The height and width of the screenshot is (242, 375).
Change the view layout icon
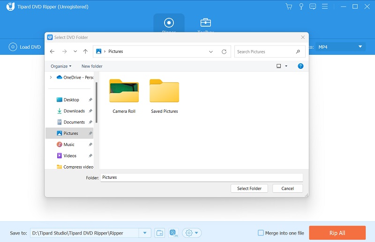click(x=278, y=66)
